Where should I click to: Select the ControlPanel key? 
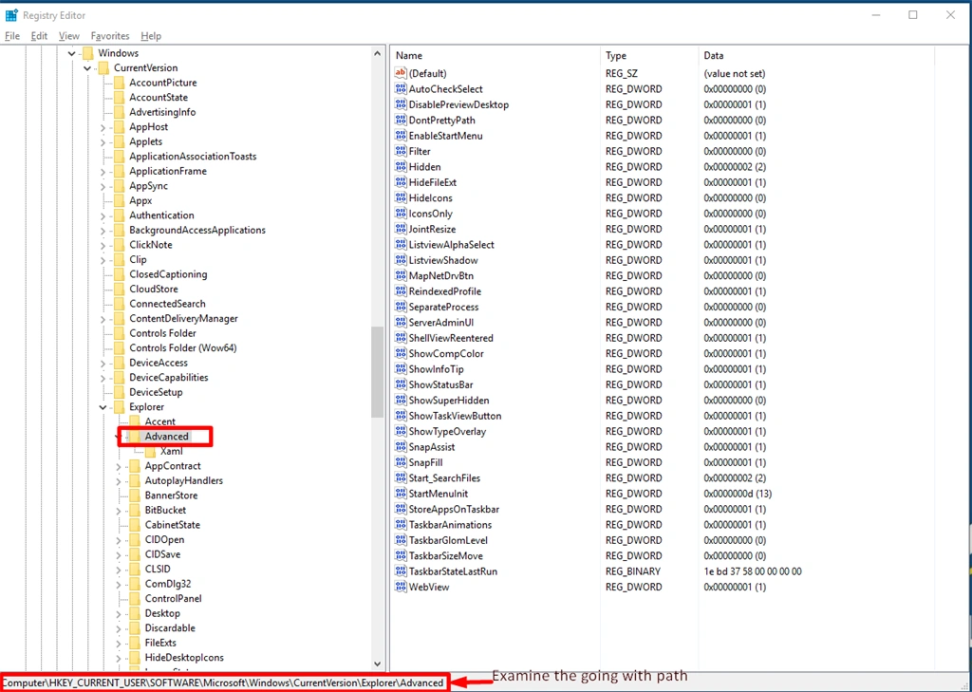coord(173,599)
